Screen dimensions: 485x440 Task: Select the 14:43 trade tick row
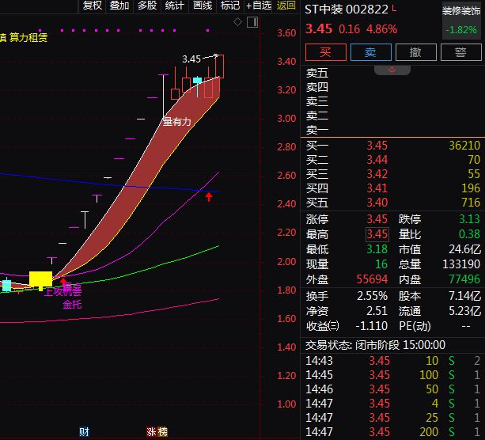pos(392,361)
